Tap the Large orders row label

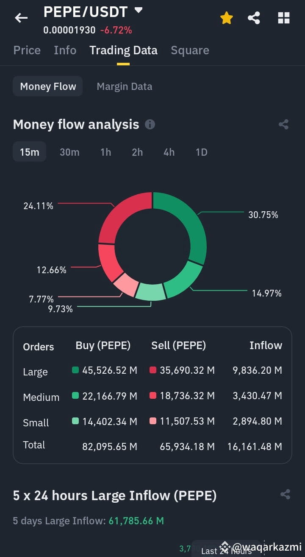point(35,372)
